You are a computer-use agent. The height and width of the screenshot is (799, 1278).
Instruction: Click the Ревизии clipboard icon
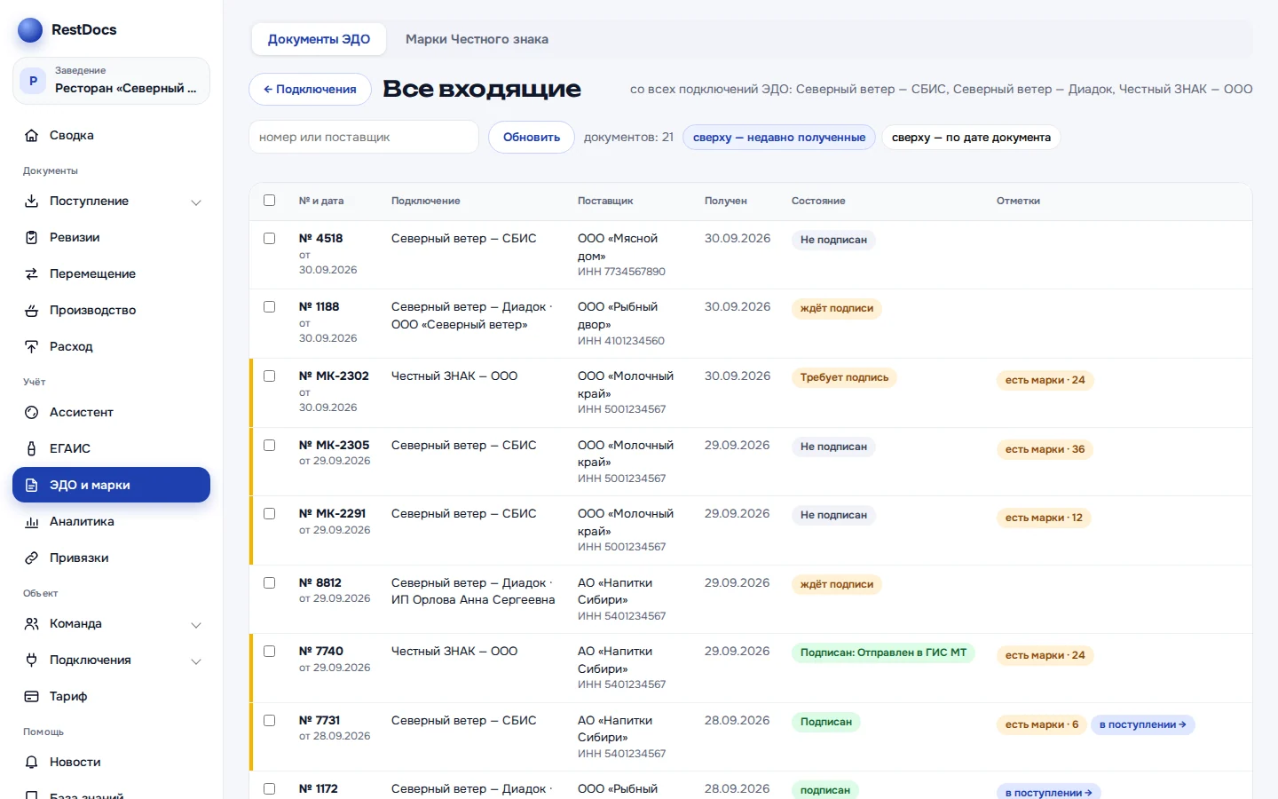(32, 238)
